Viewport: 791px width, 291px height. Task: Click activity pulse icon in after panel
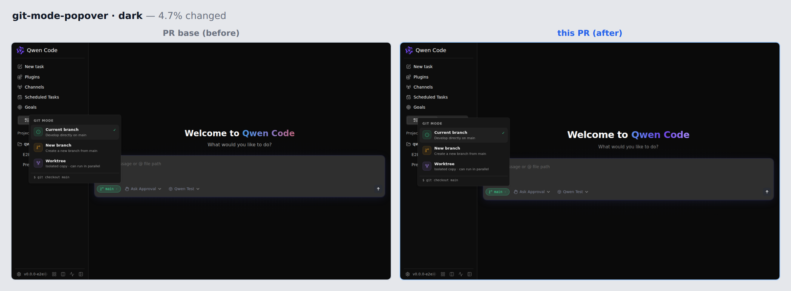pyautogui.click(x=461, y=274)
